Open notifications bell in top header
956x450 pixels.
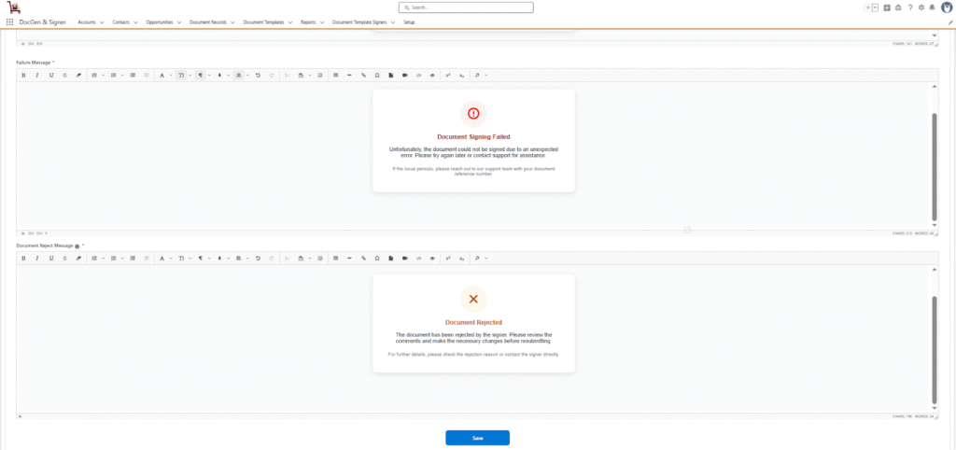932,7
